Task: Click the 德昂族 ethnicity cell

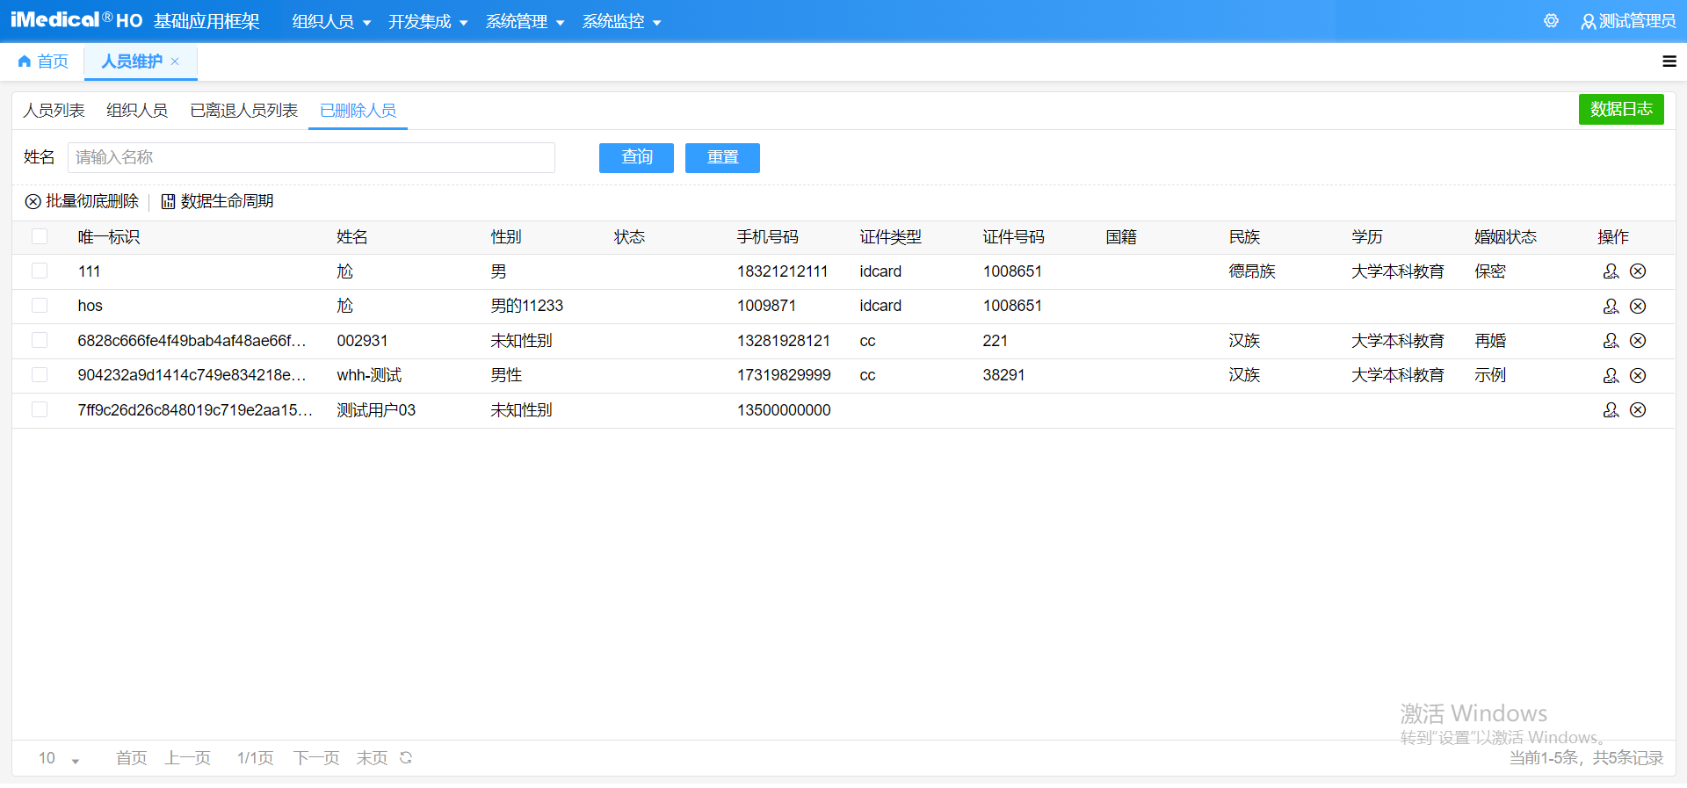Action: 1252,271
